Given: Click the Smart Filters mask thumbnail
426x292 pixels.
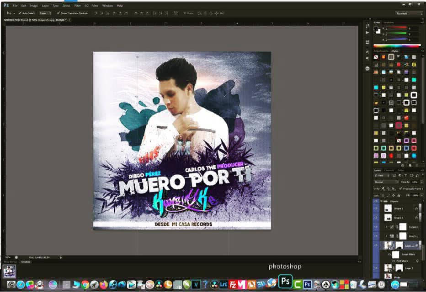Looking at the screenshot, I should 395,254.
